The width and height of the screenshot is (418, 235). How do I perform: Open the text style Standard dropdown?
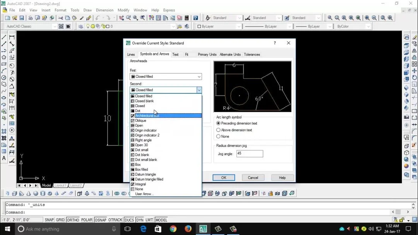pyautogui.click(x=227, y=18)
